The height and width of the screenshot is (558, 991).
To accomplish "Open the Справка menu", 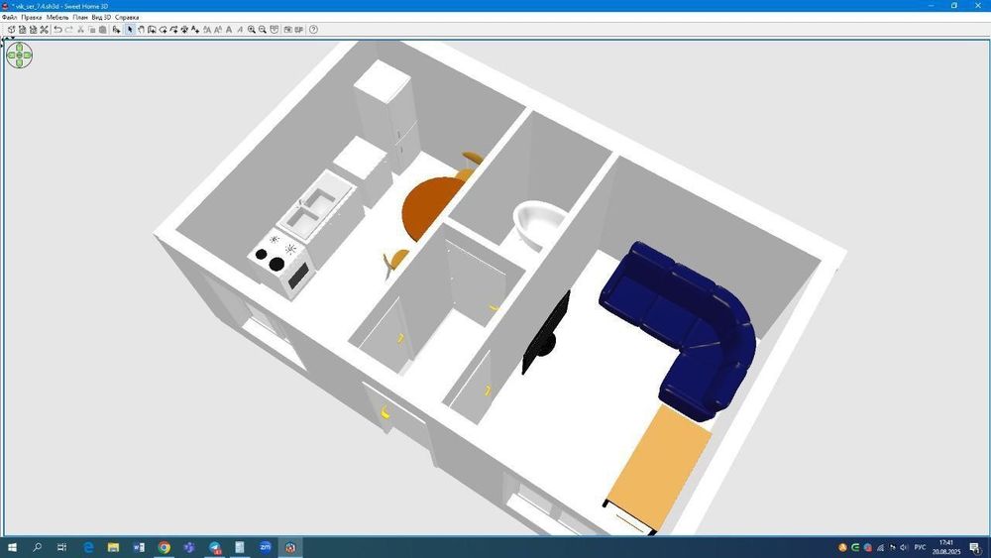I will [127, 17].
